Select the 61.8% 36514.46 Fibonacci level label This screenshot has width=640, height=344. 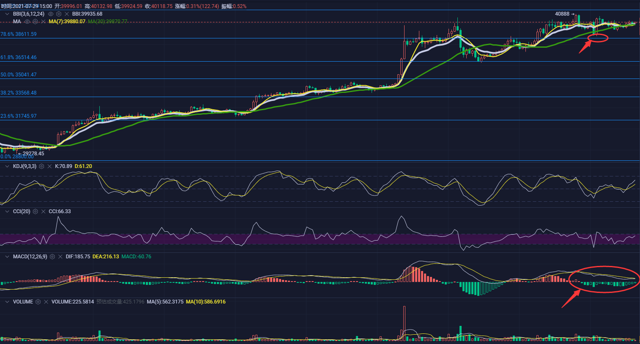pyautogui.click(x=19, y=57)
